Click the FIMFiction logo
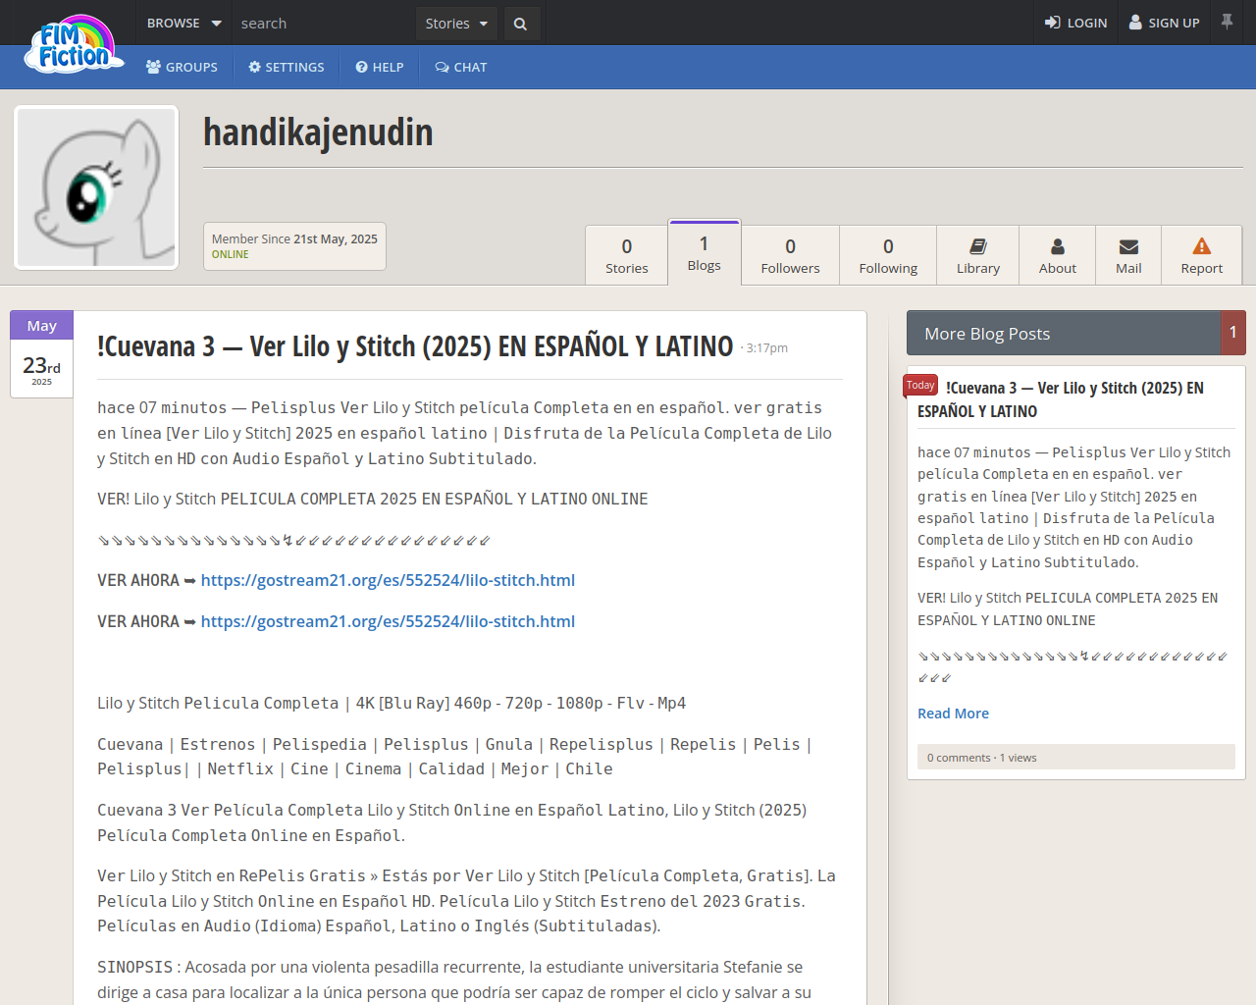 (x=75, y=44)
